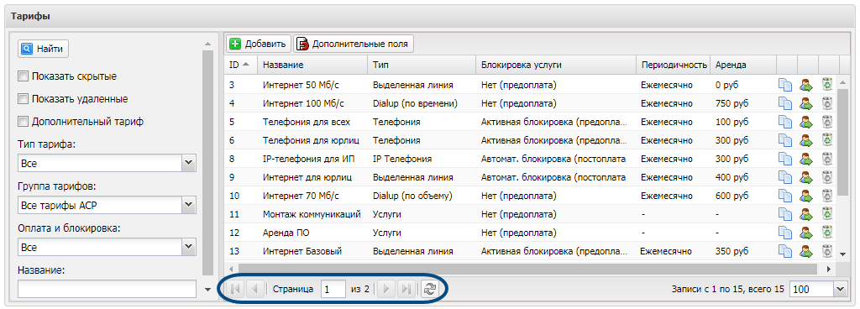
Task: Delete tariff Интернет 100 Мб/с trash icon
Action: coord(826,103)
